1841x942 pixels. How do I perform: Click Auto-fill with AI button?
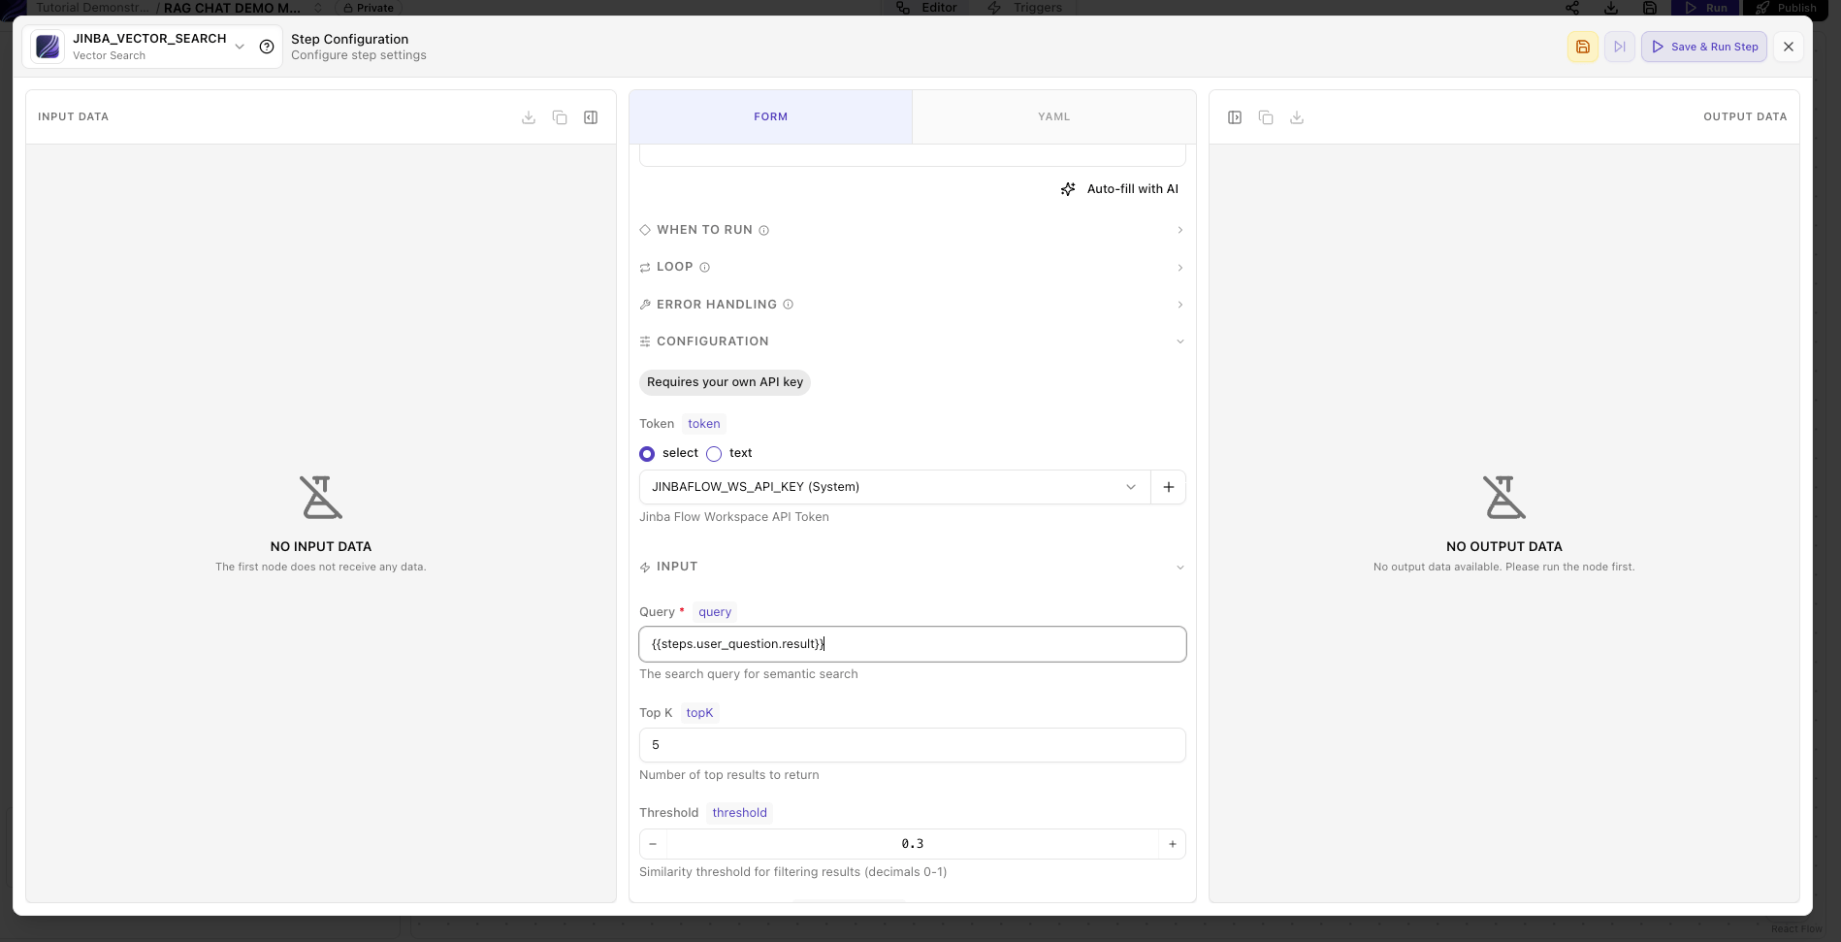coord(1119,189)
